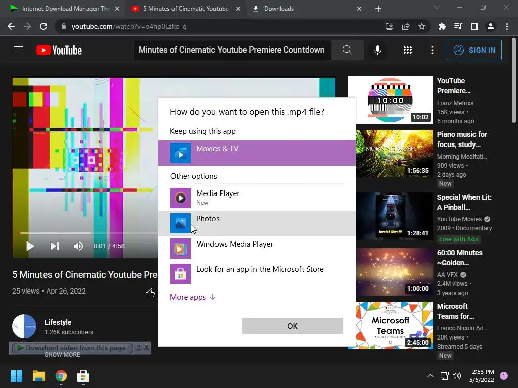The height and width of the screenshot is (388, 518).
Task: Mute the video volume icon
Action: point(78,246)
